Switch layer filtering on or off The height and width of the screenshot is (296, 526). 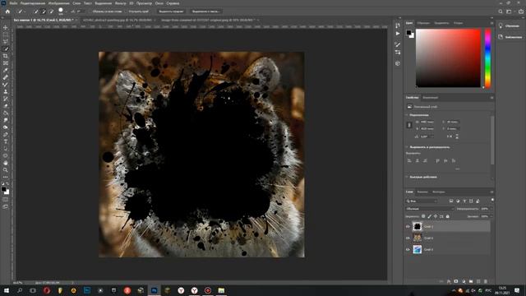tap(492, 201)
